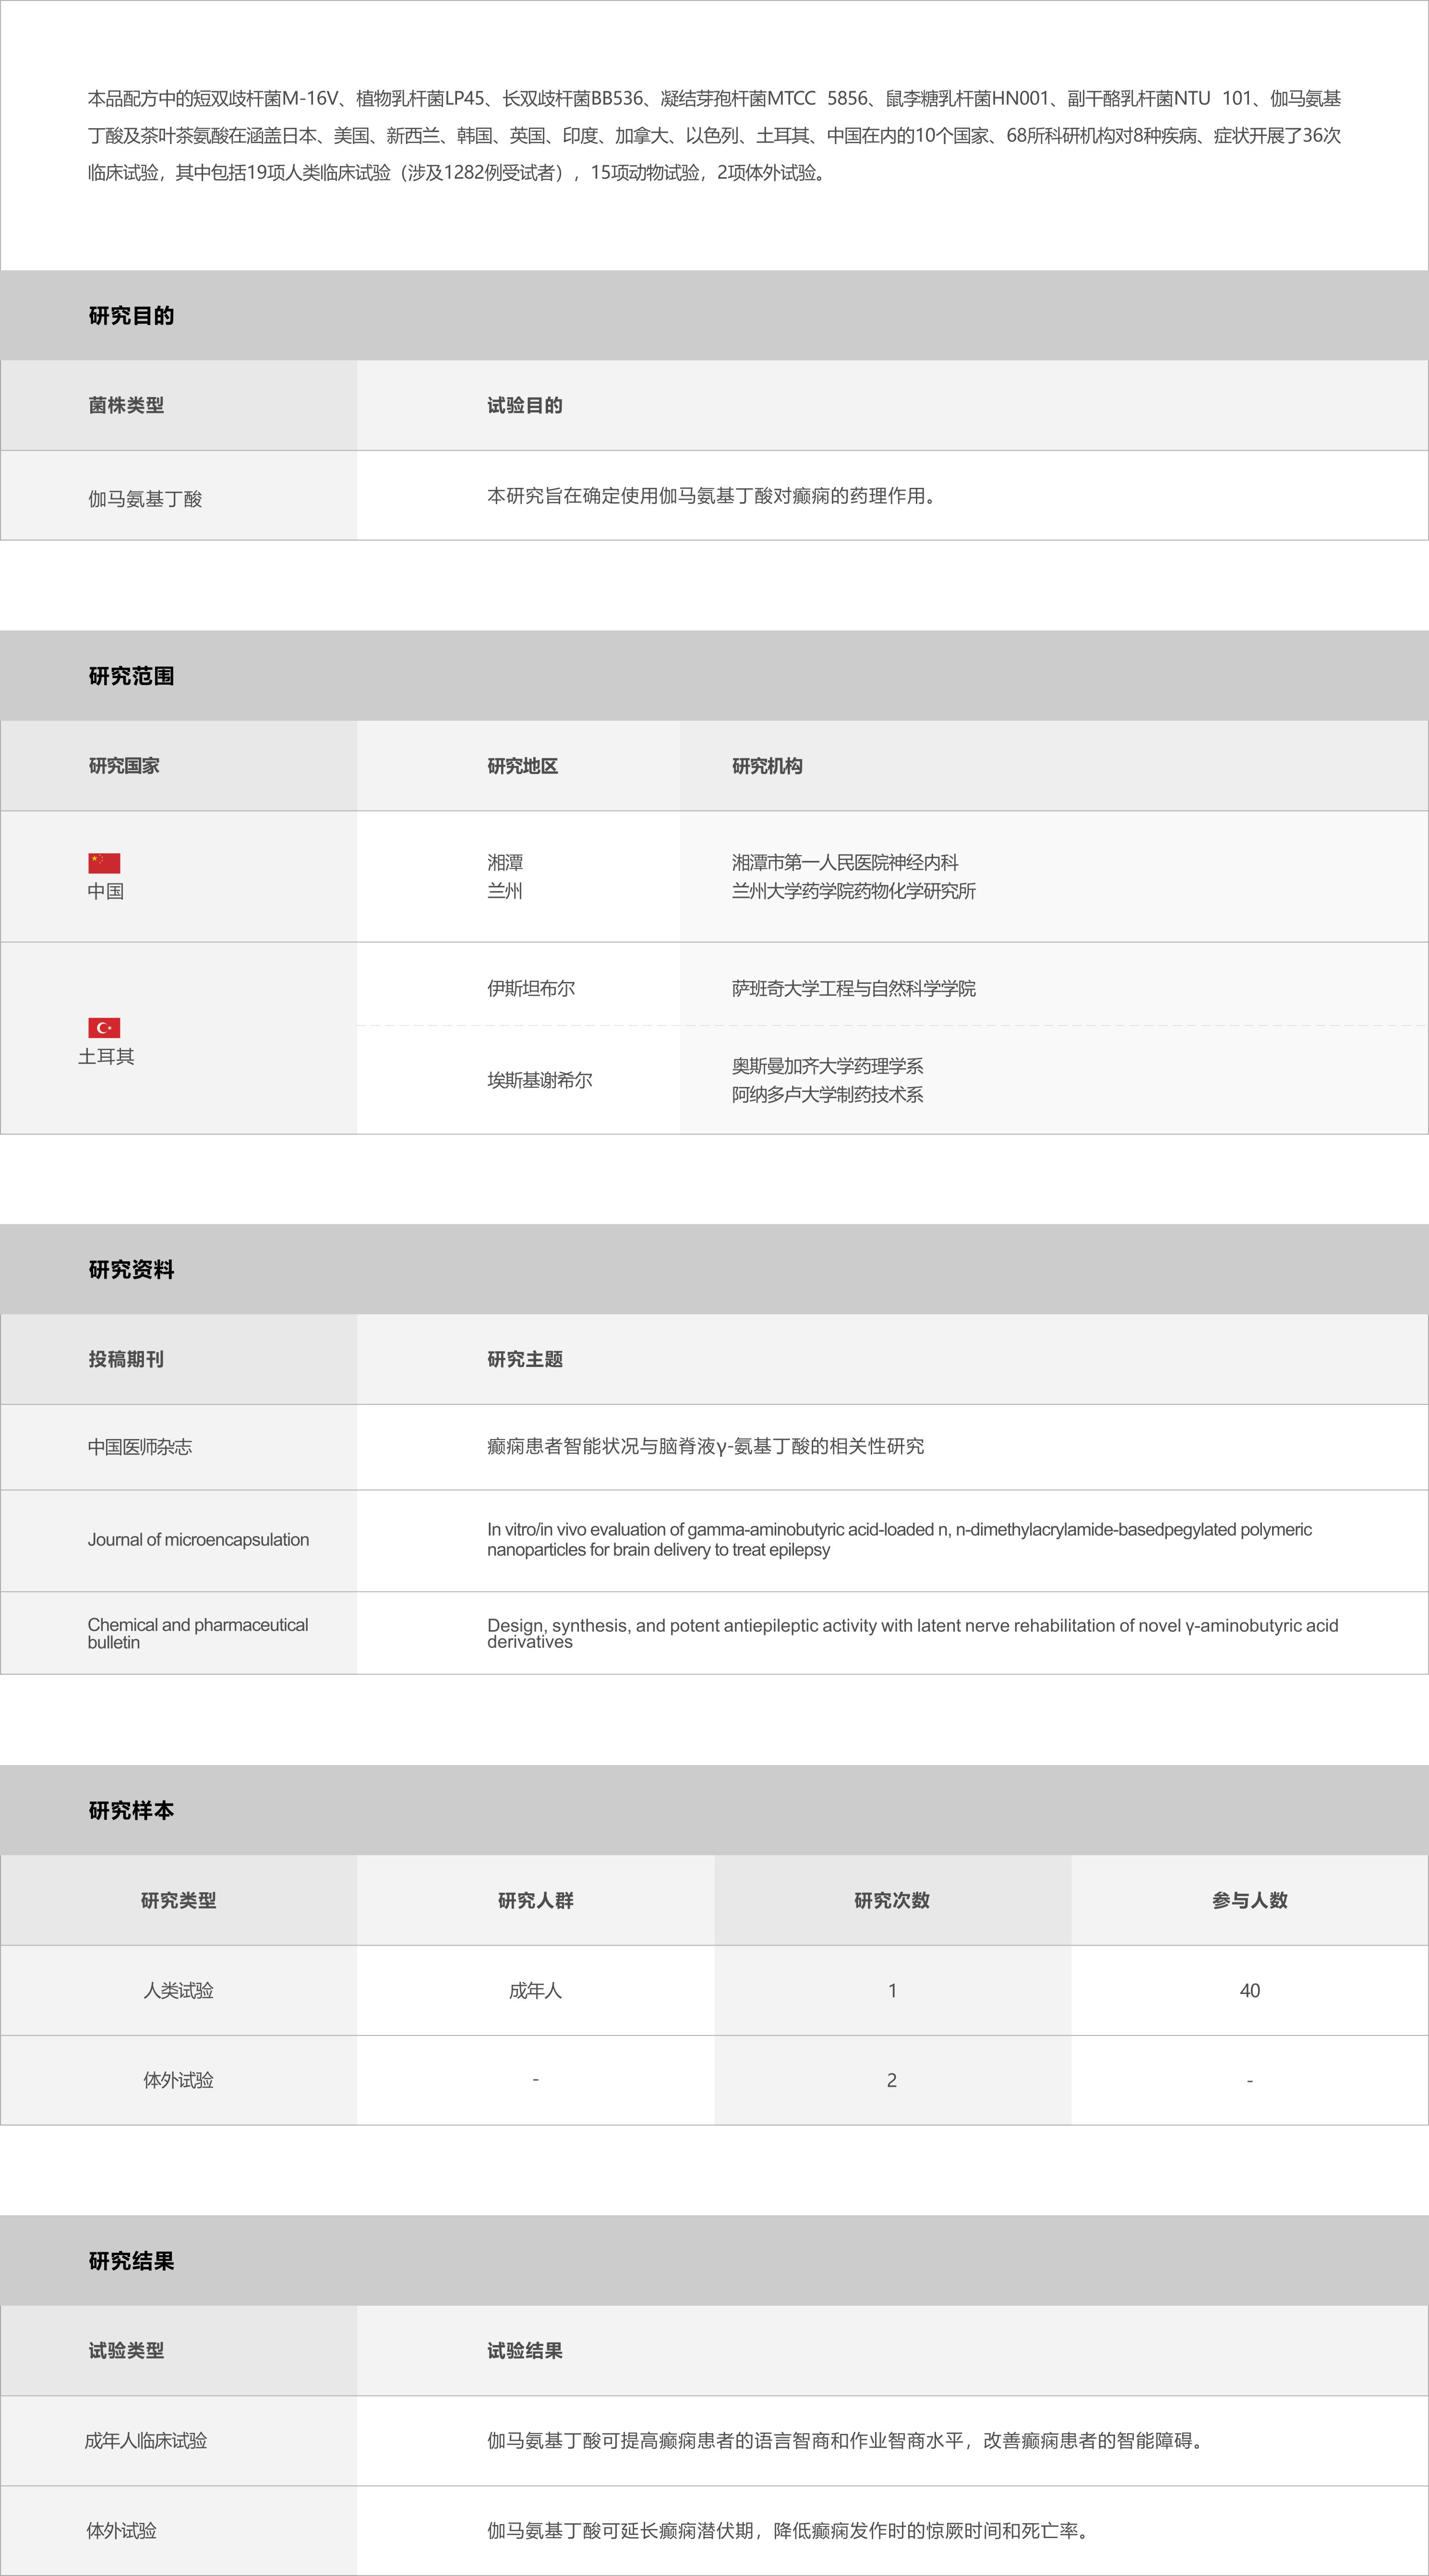1429x2576 pixels.
Task: Click the 参与人数 column header
Action: 1250,1900
